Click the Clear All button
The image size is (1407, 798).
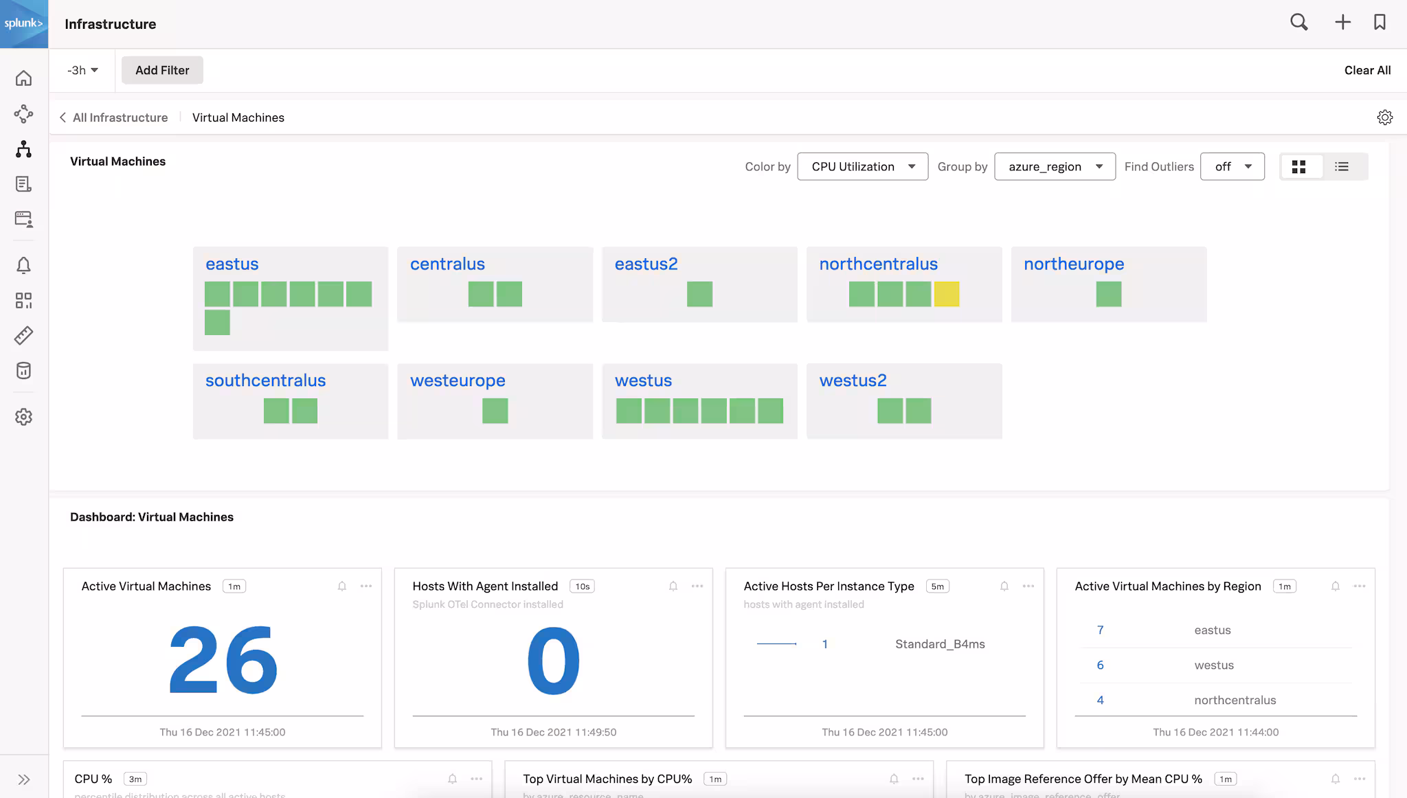point(1367,70)
